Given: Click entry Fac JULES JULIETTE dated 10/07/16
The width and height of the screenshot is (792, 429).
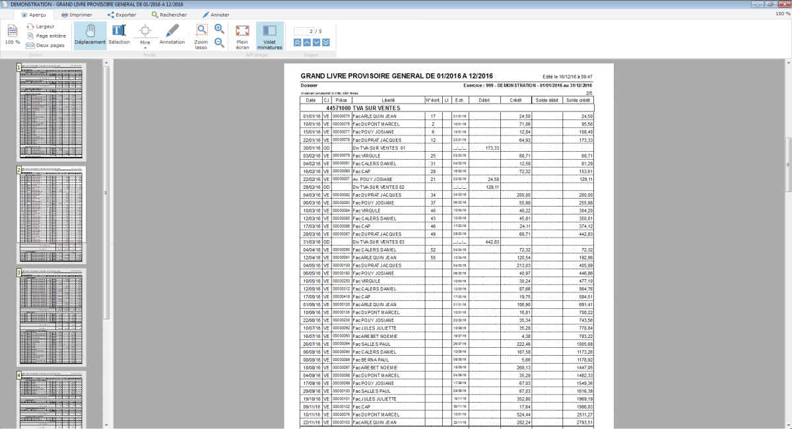Looking at the screenshot, I should (x=374, y=328).
